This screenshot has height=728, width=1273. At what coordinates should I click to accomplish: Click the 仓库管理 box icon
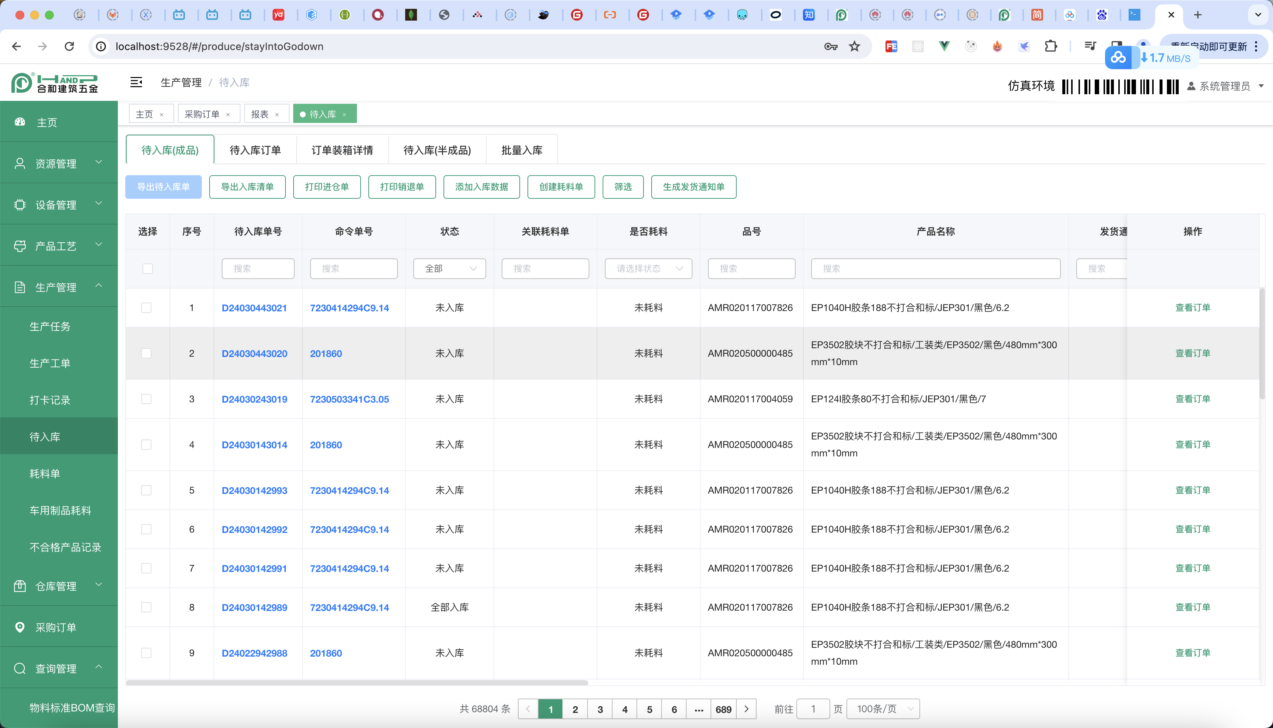(20, 586)
